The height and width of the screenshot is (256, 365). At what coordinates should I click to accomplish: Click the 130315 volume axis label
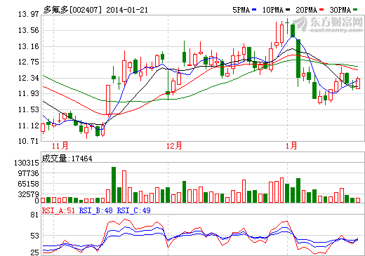(27, 163)
